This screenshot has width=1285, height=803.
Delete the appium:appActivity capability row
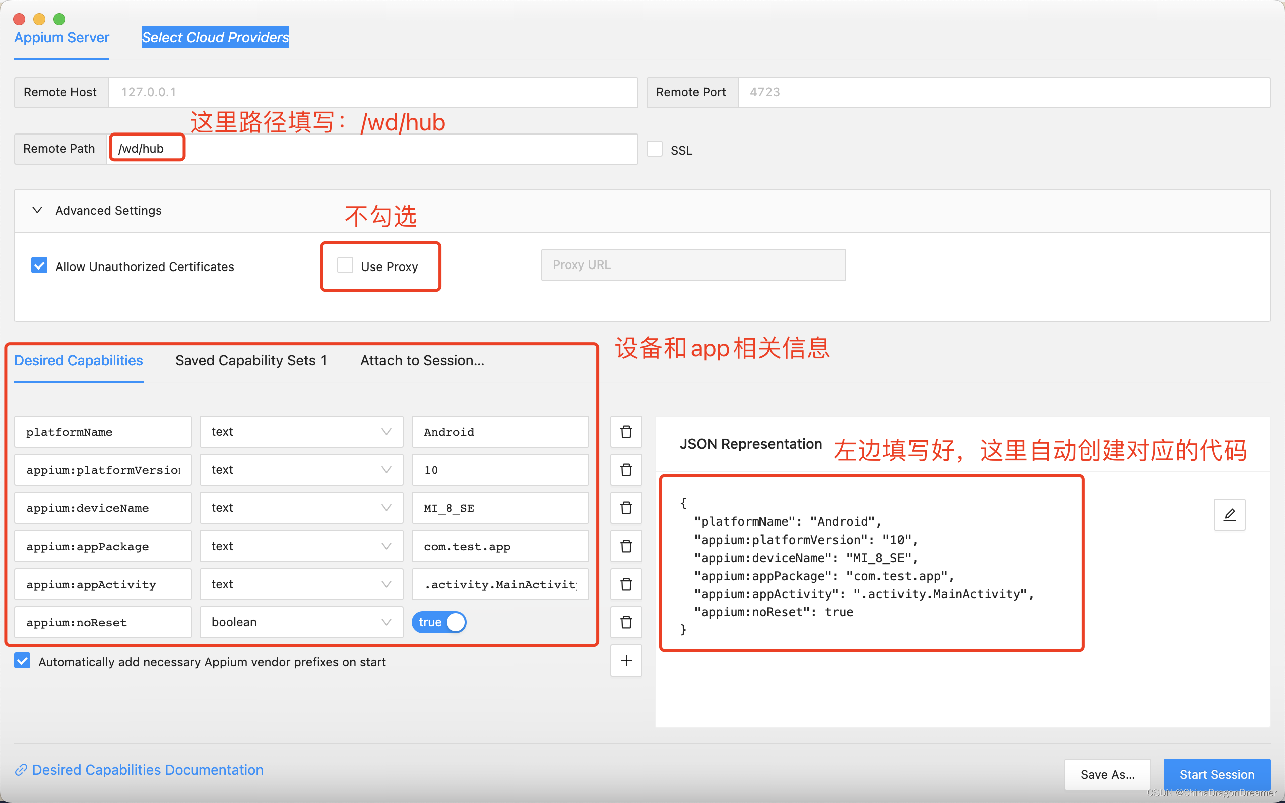click(x=626, y=584)
